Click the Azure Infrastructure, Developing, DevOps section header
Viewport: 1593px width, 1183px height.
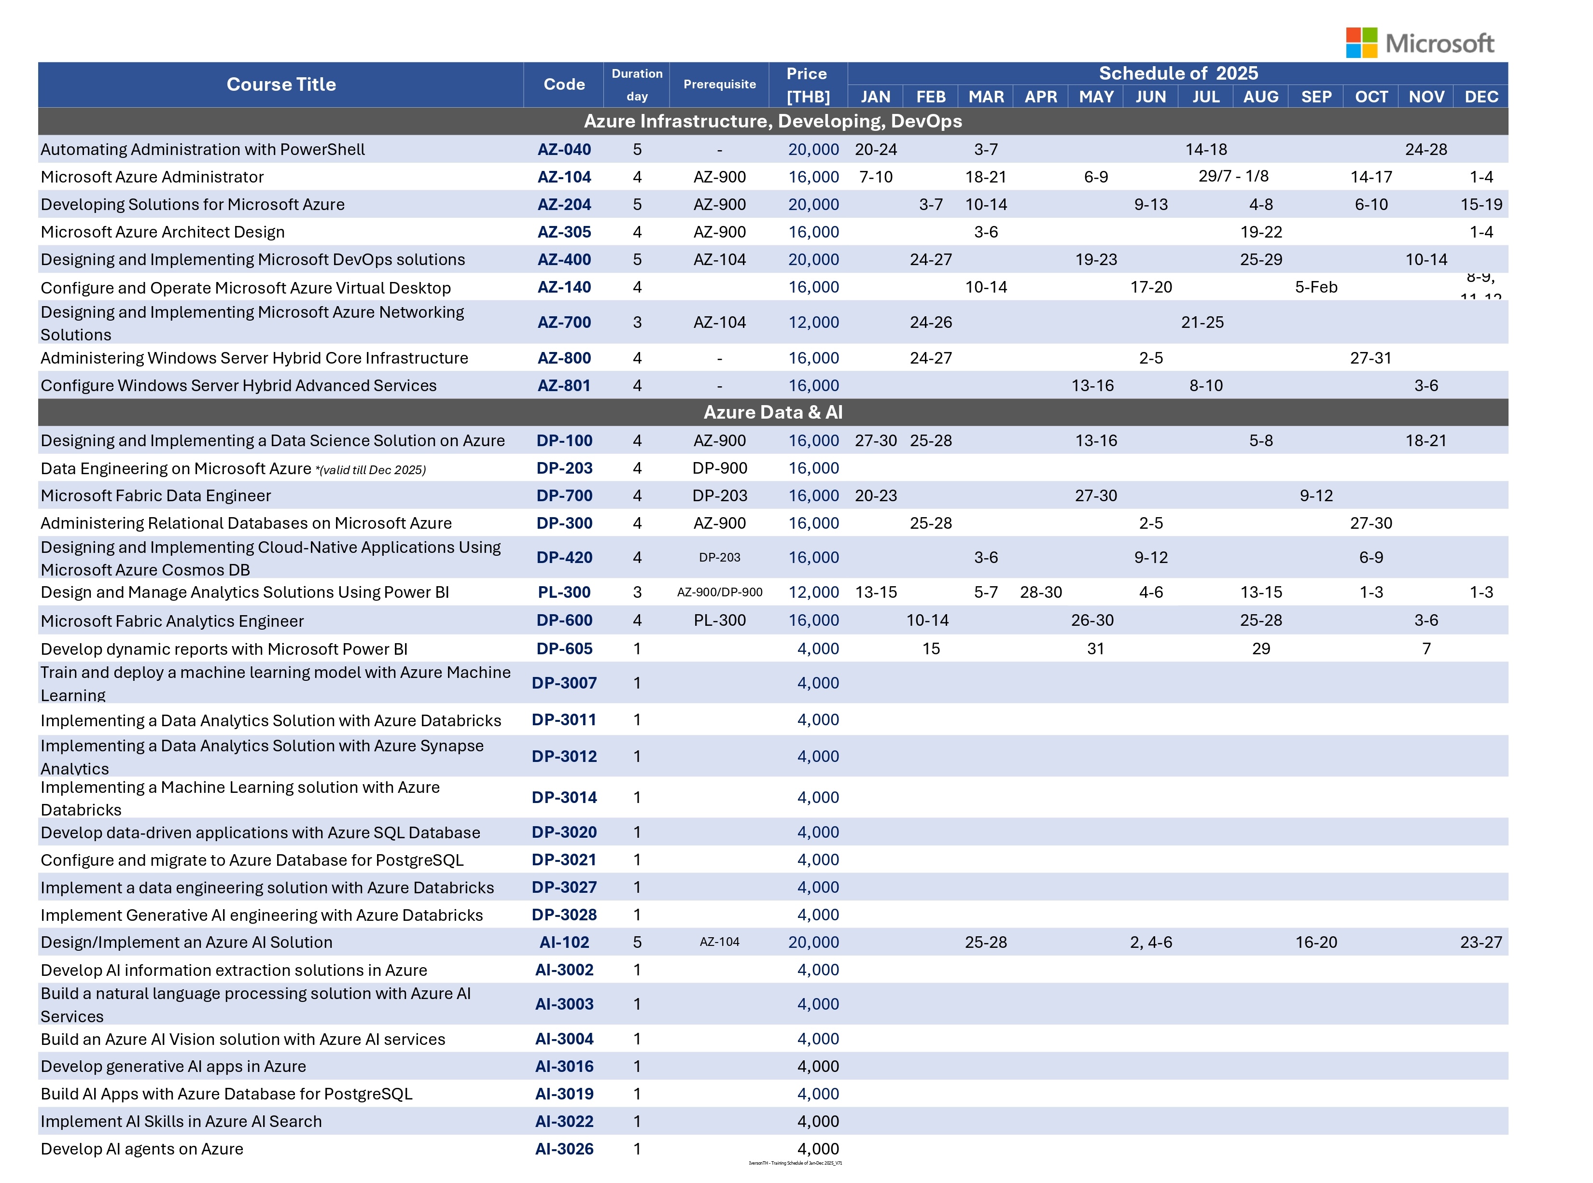point(773,121)
